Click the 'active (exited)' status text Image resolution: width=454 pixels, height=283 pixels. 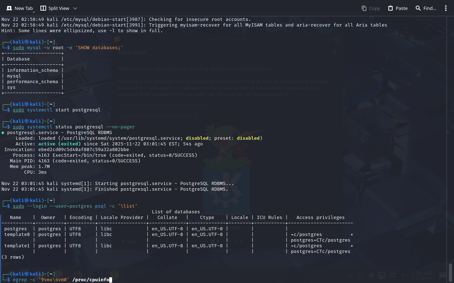coord(59,144)
